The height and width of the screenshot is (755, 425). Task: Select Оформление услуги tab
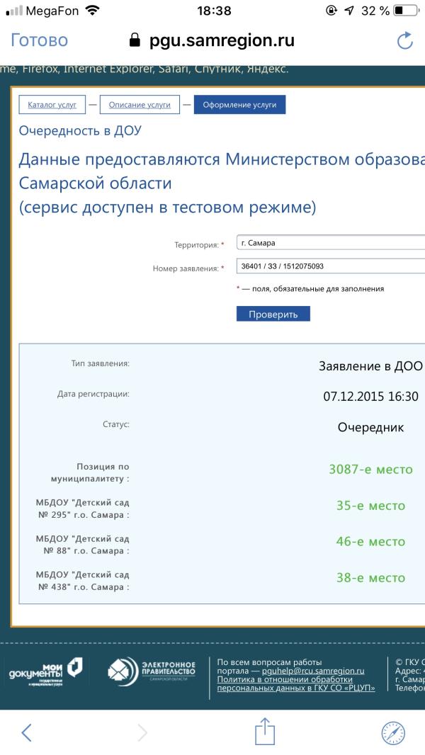239,105
